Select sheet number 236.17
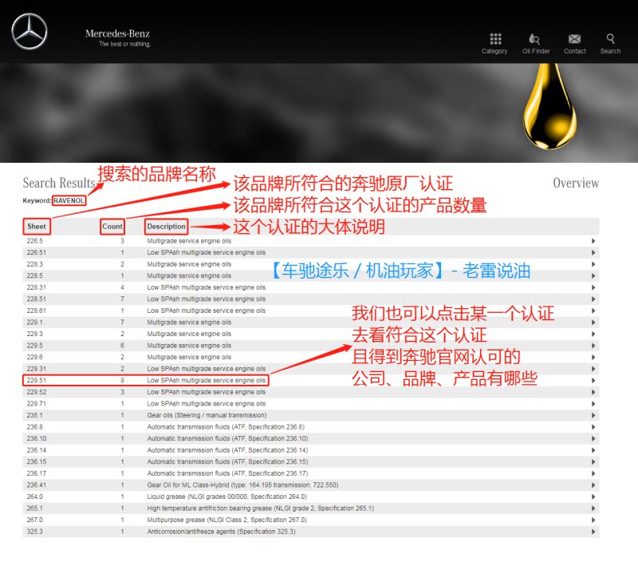This screenshot has width=638, height=566. [36, 473]
